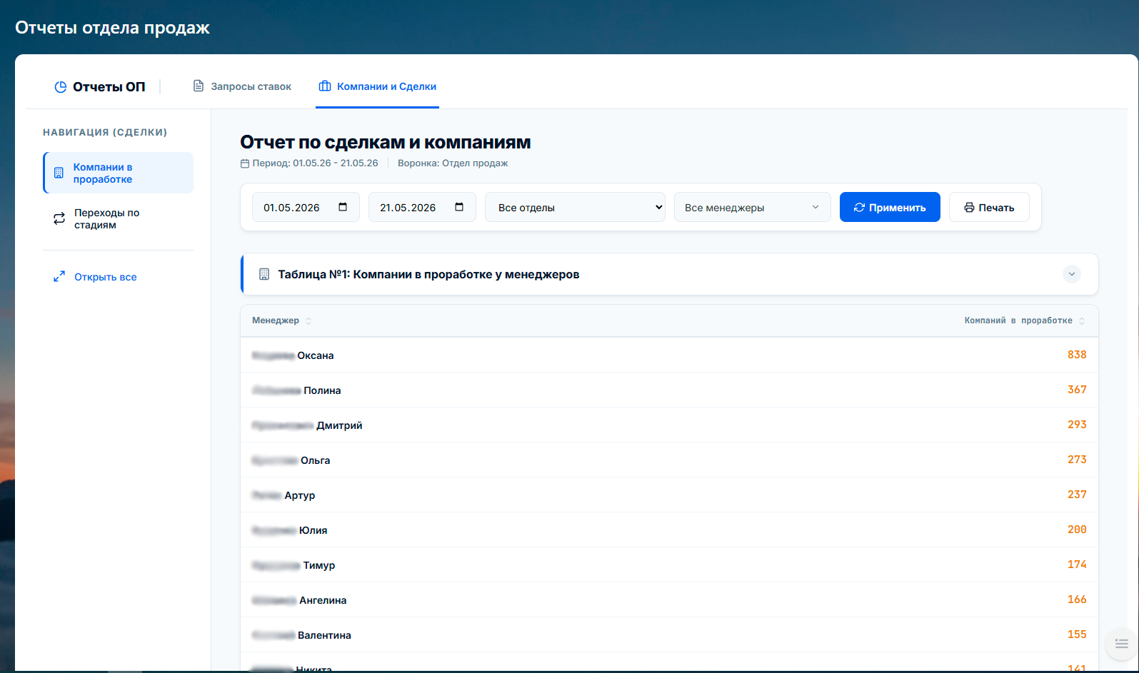Click the end date field 21.05.2026
This screenshot has height=673, width=1139.
point(422,207)
